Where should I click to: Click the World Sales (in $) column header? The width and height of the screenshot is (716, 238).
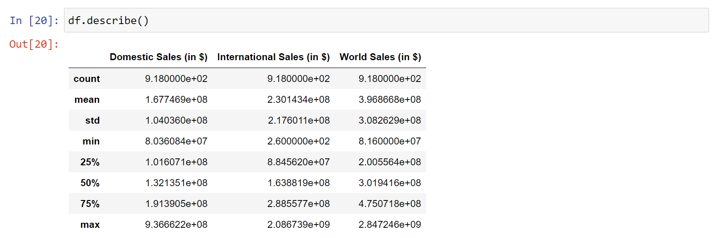tap(380, 57)
